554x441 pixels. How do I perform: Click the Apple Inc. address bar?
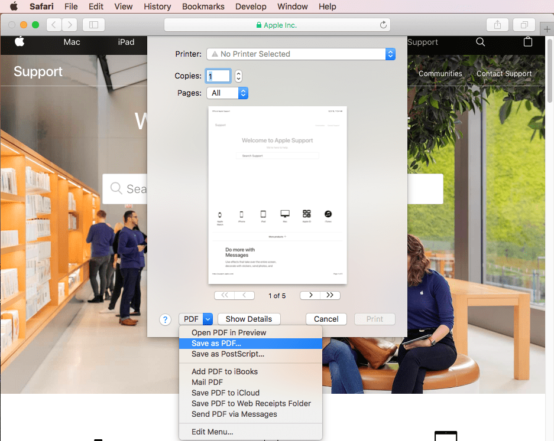(x=277, y=25)
